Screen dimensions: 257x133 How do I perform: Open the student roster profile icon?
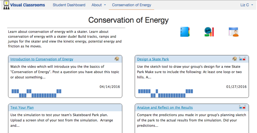[234, 32]
